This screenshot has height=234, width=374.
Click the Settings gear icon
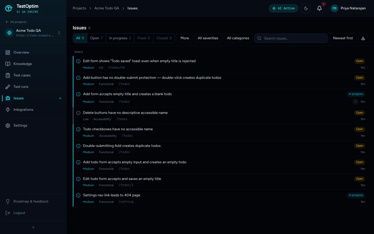click(x=8, y=125)
